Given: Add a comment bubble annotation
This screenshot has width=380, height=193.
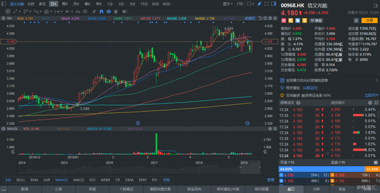Looking at the screenshot, I should (85, 11).
